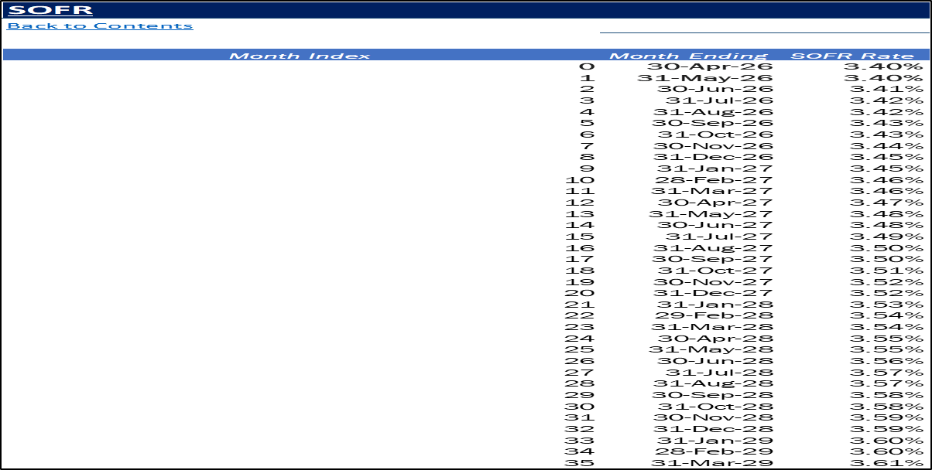This screenshot has height=470, width=932.
Task: Select date cell 31-Oct-28
Action: (716, 407)
